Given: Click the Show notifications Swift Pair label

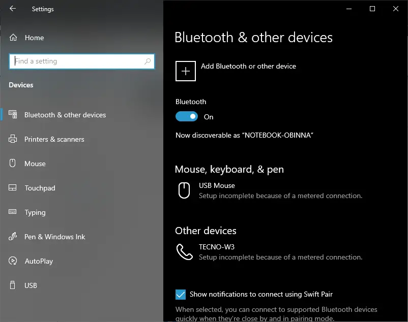Looking at the screenshot, I should click(261, 294).
